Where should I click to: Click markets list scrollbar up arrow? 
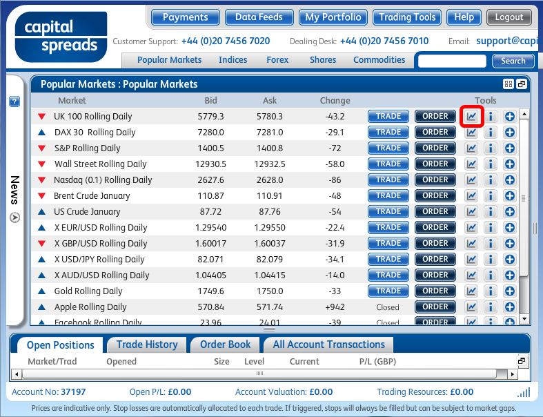(524, 114)
